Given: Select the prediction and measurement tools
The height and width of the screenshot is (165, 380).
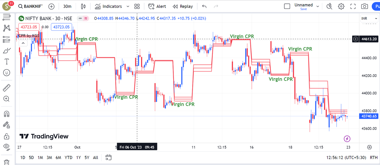Looking at the screenshot, I should tap(6, 40).
